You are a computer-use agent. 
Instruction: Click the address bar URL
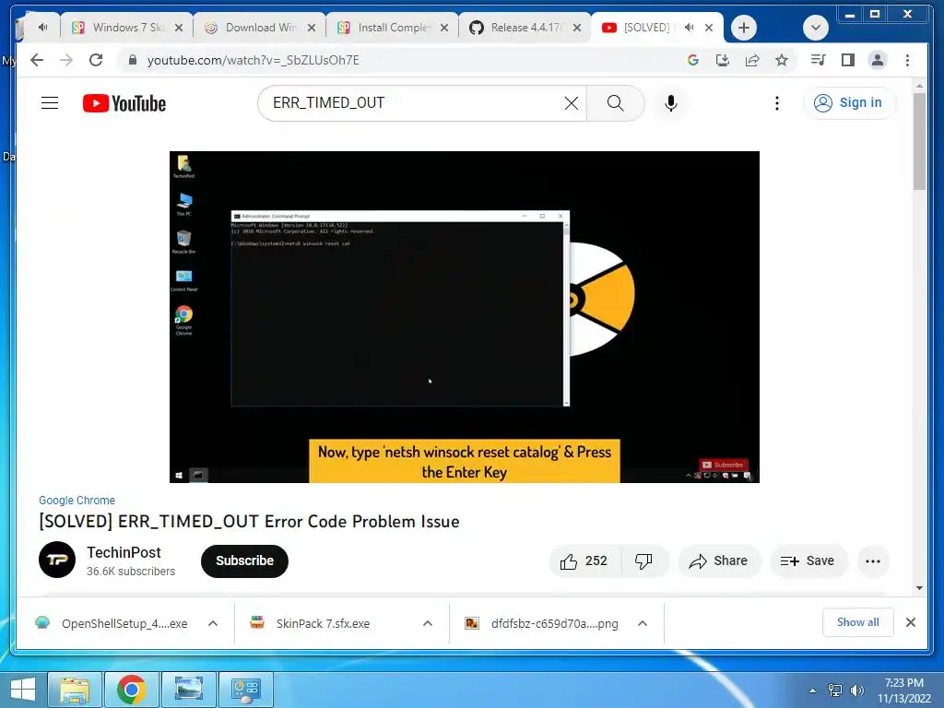[x=253, y=60]
